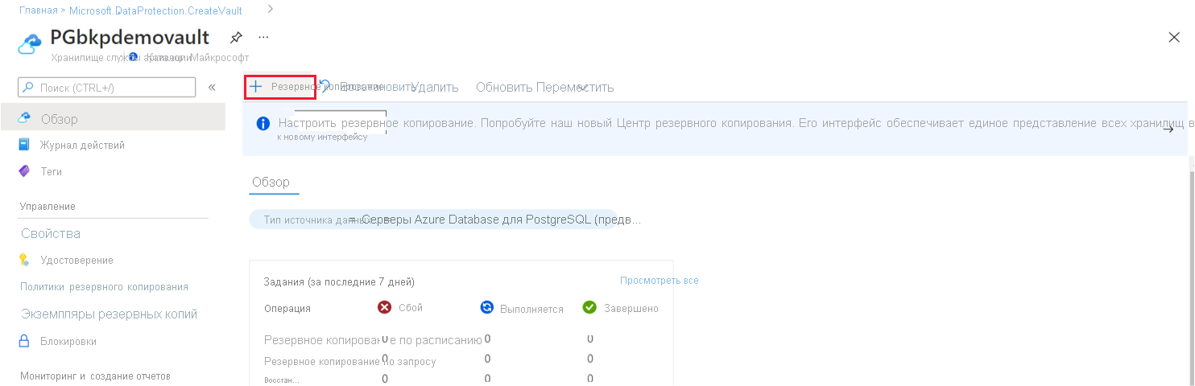Click the pin icon next to PGbkpdemovault
Screen dimensions: 1195x386
tap(236, 38)
